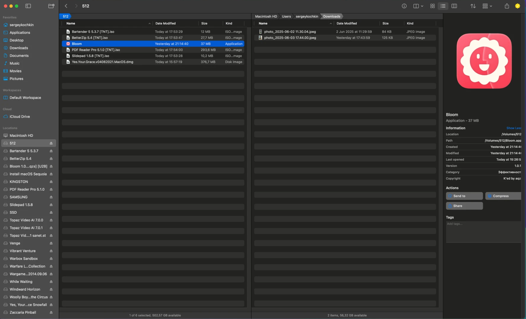The image size is (526, 319).
Task: Switch to list view mode
Action: [443, 6]
